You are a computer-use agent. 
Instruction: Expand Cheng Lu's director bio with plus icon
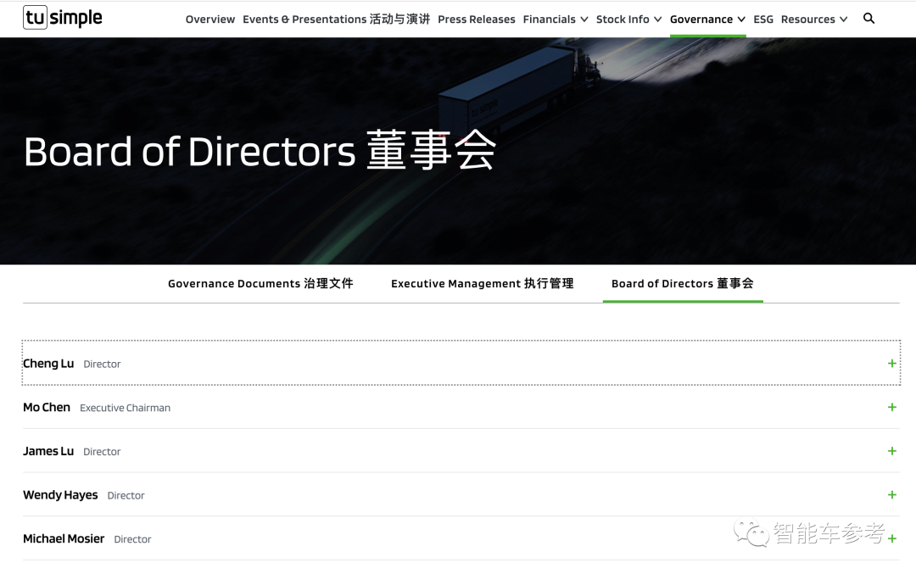coord(891,363)
